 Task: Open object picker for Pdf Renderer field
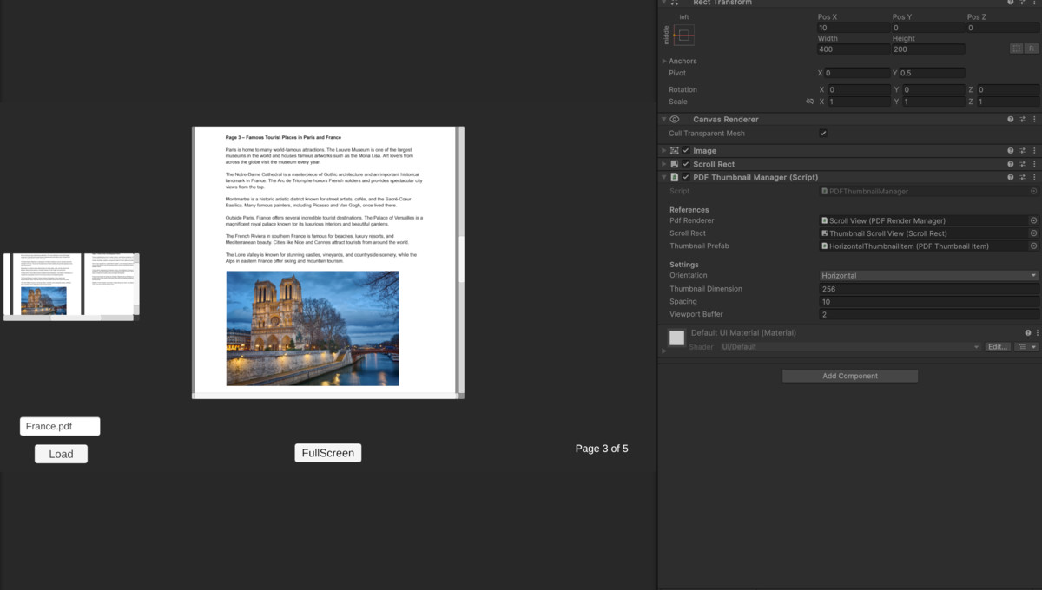1033,220
